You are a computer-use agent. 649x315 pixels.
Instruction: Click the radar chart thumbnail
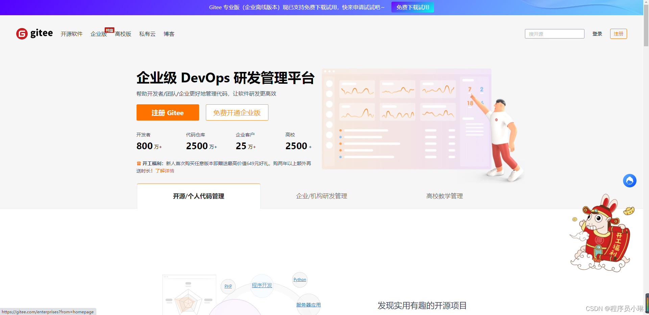189,295
